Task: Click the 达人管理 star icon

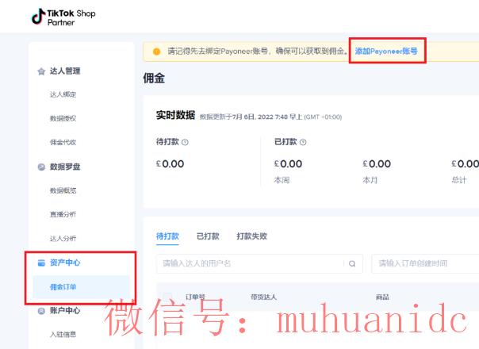Action: pyautogui.click(x=41, y=71)
